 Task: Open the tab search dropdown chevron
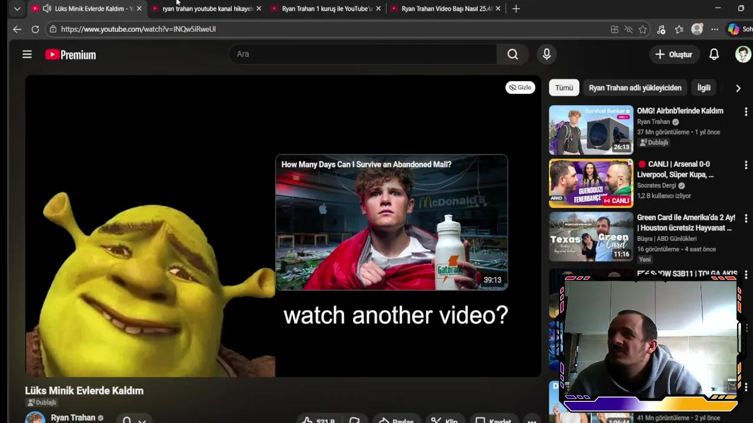[17, 9]
